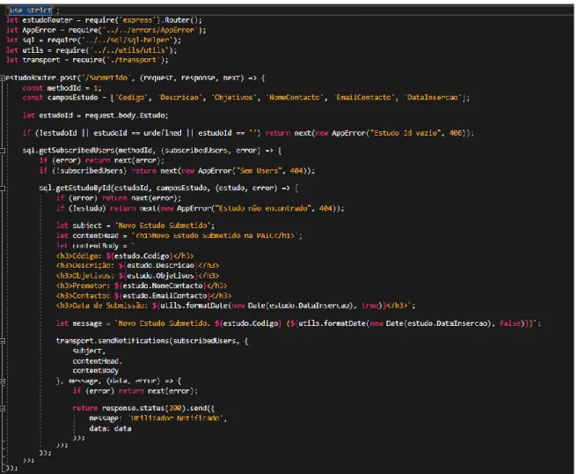The height and width of the screenshot is (474, 578).
Task: Click the 'contentHead,' argument line
Action: (98, 361)
